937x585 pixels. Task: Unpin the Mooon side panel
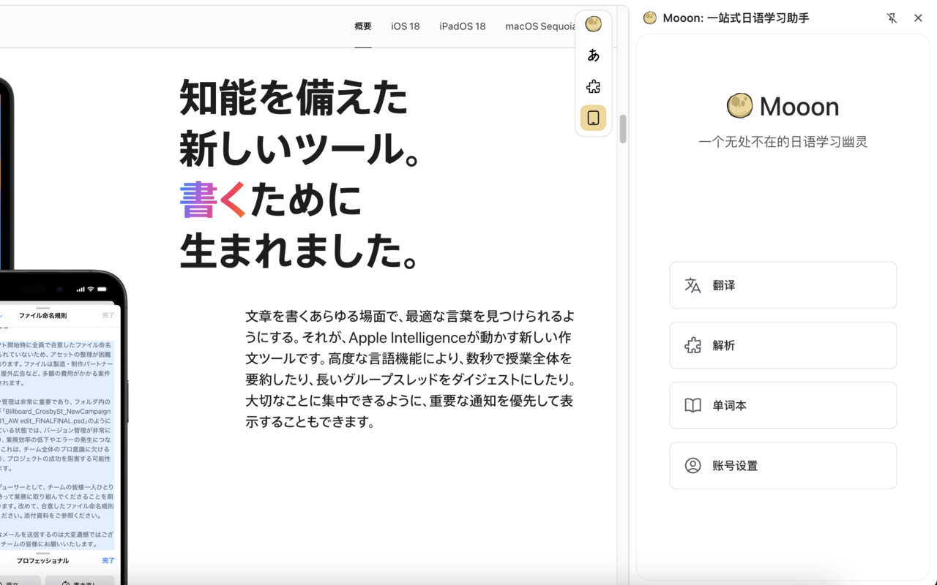[892, 18]
